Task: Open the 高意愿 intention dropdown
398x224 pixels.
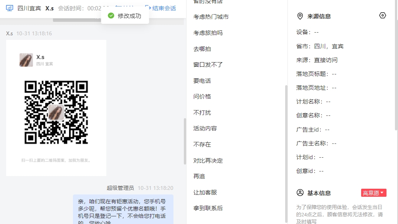Action: (x=374, y=193)
